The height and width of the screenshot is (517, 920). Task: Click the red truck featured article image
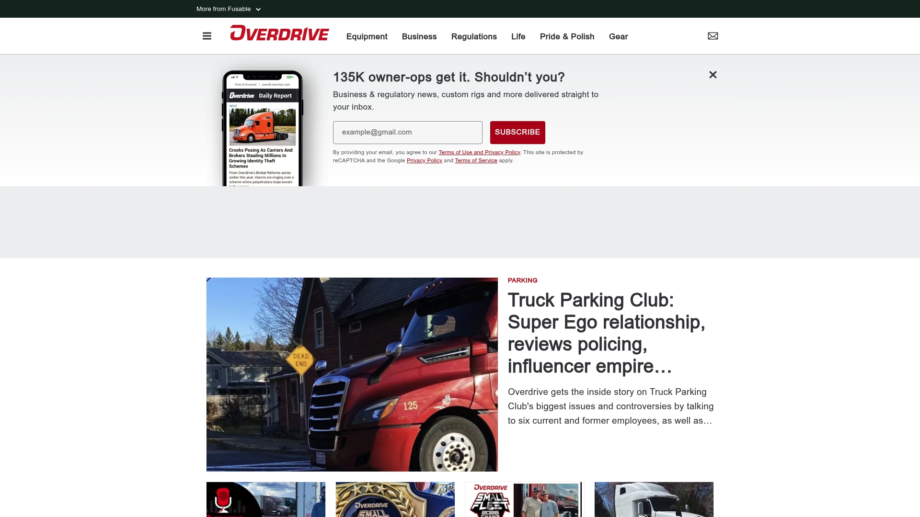coord(352,374)
